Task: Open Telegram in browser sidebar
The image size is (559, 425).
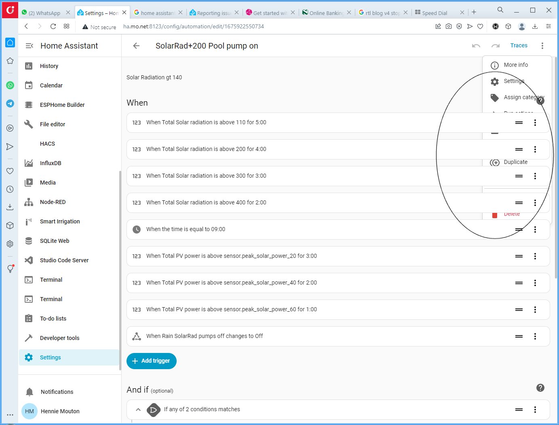Action: (x=10, y=104)
